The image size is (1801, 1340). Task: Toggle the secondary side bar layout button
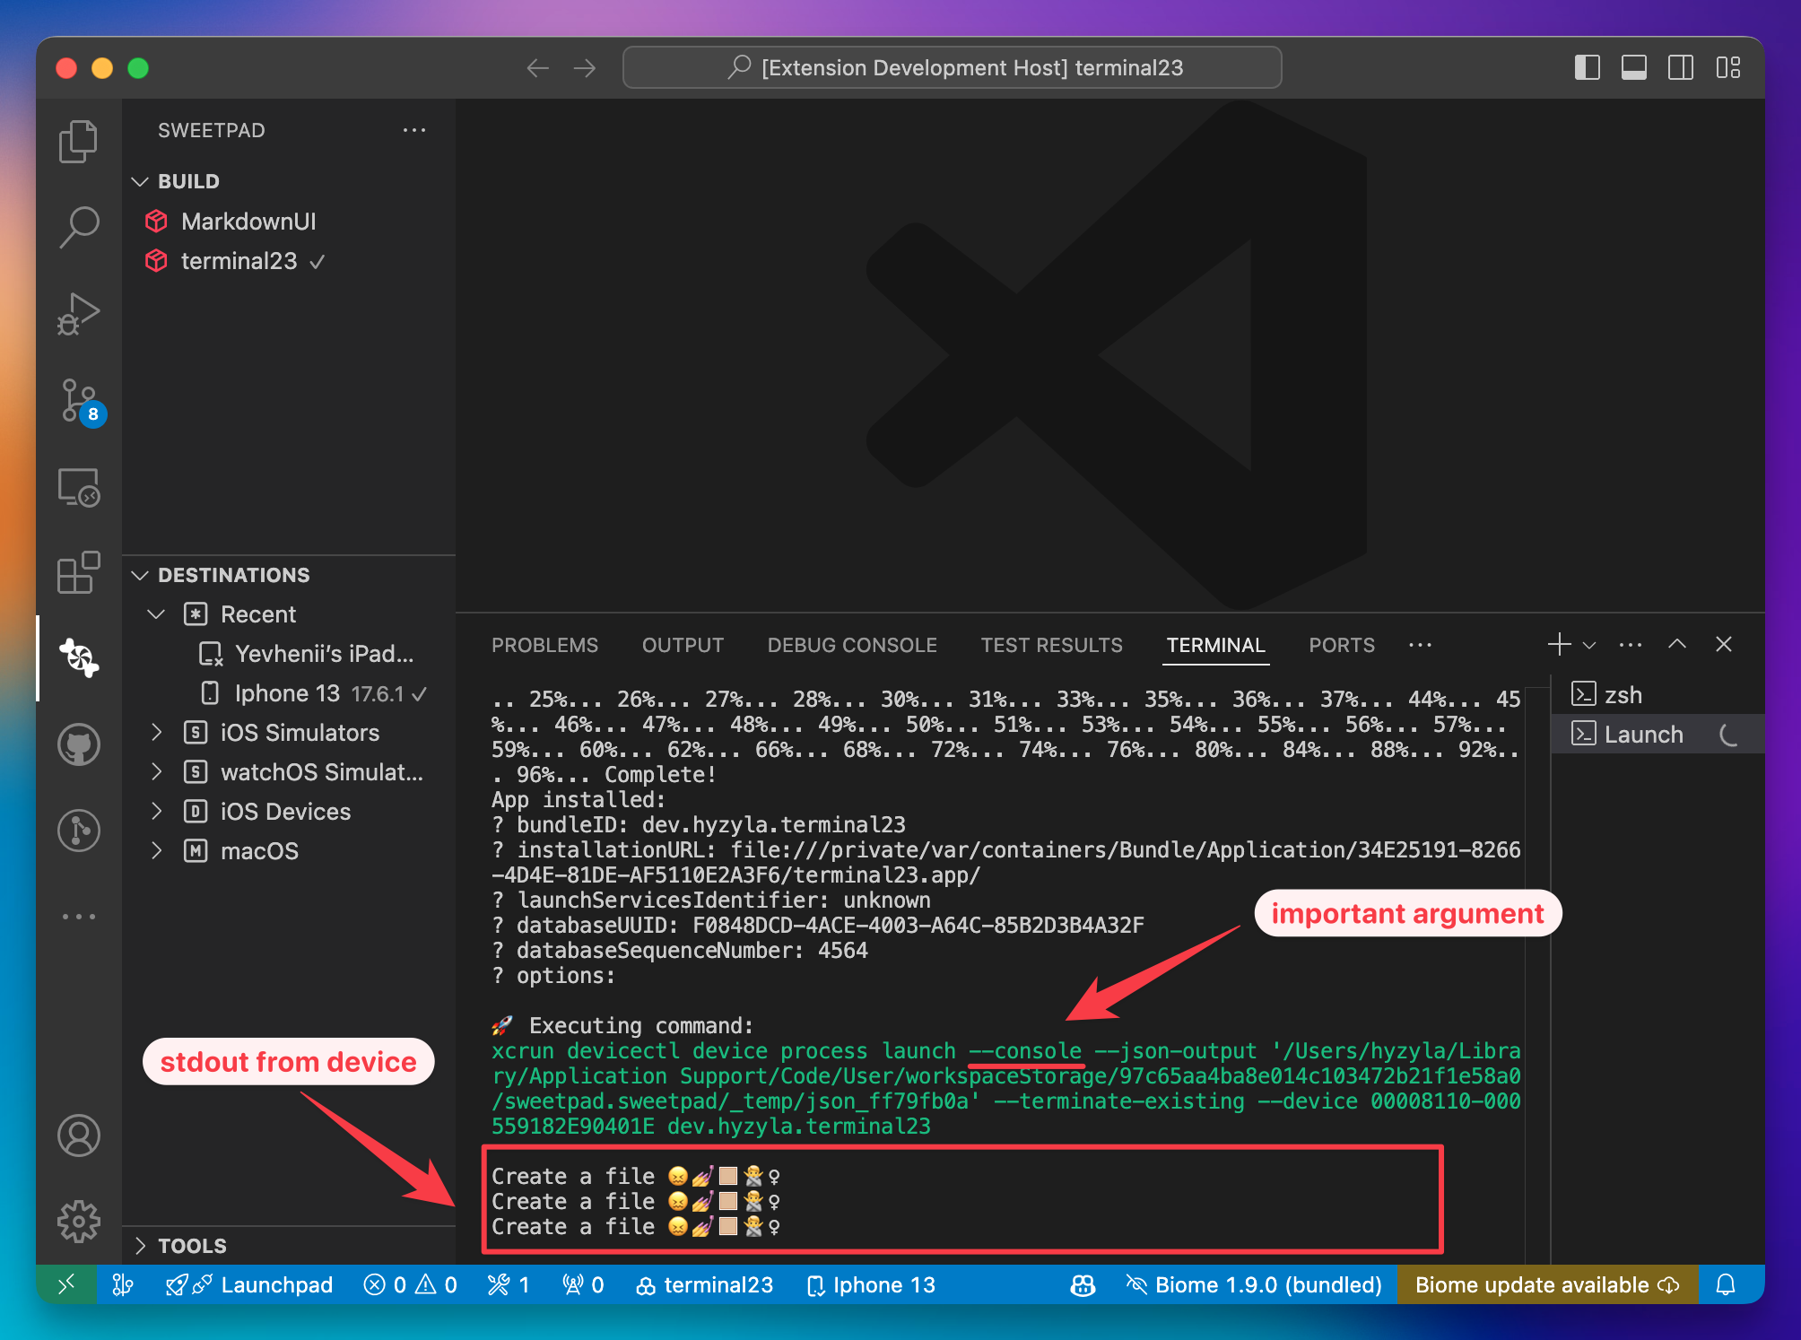point(1680,68)
